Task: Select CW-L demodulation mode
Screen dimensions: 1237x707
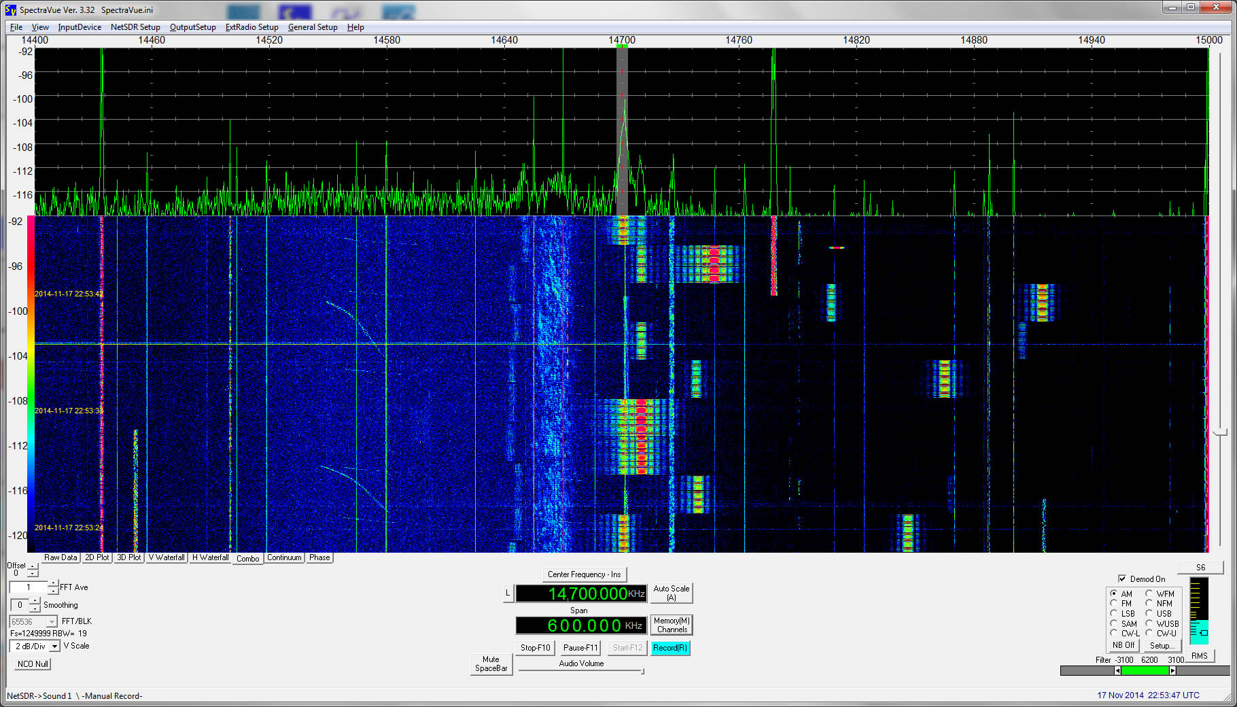Action: (1114, 633)
